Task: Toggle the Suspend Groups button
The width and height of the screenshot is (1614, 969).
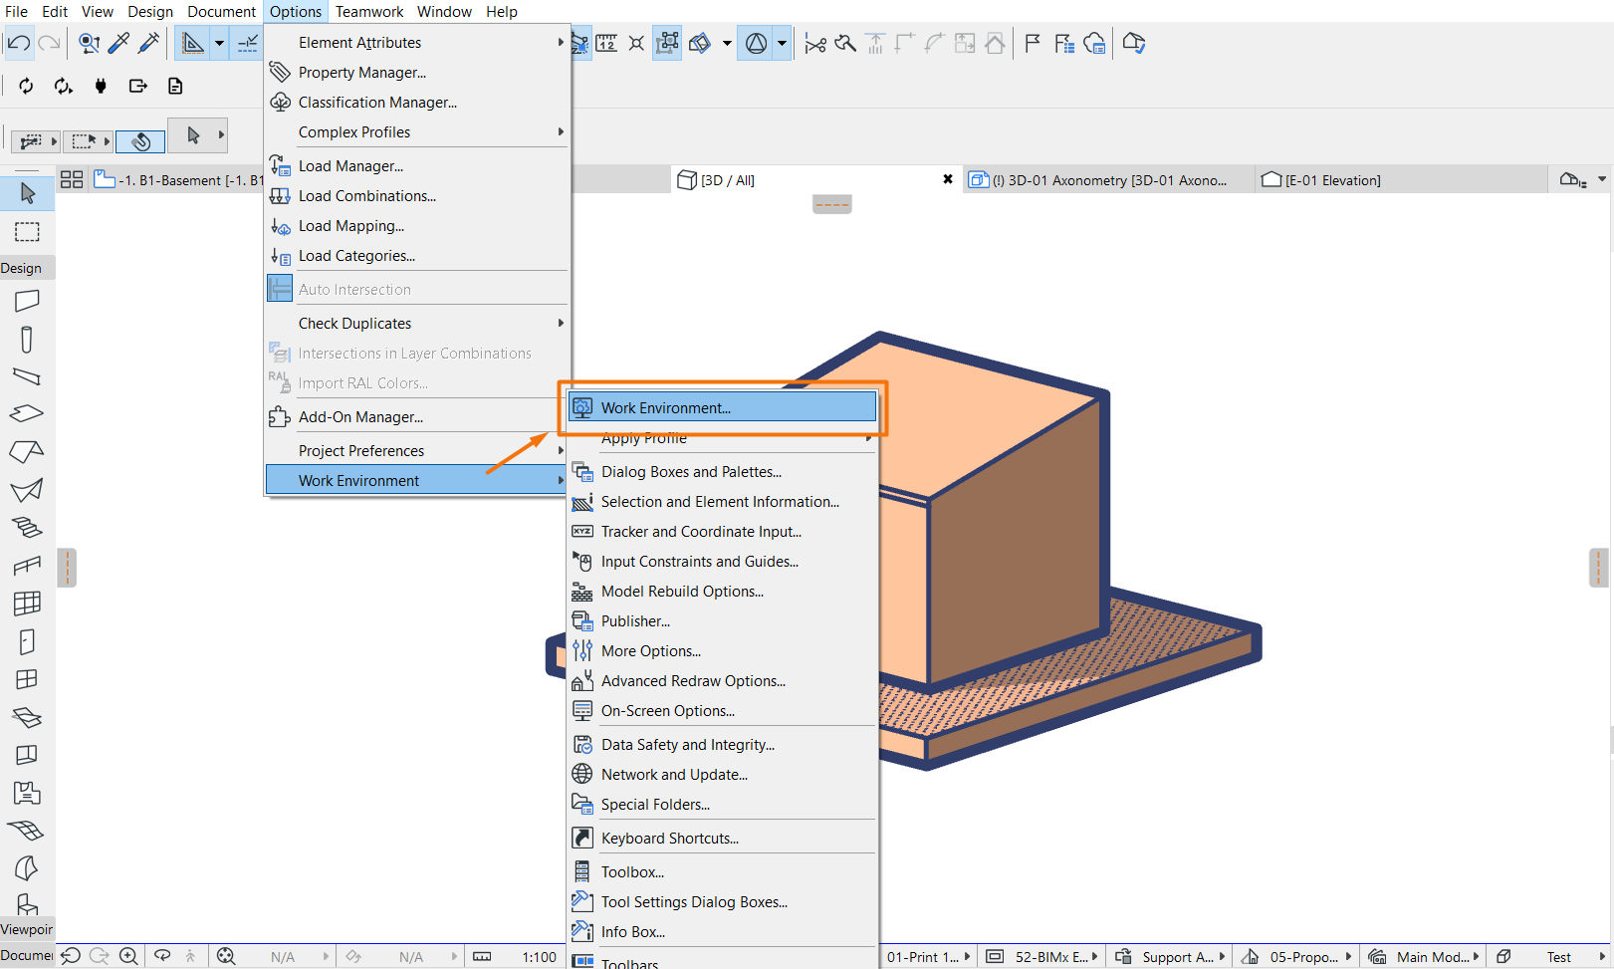Action: pos(668,43)
